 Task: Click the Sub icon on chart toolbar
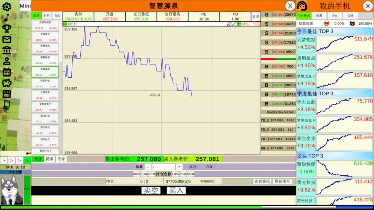(x=244, y=24)
